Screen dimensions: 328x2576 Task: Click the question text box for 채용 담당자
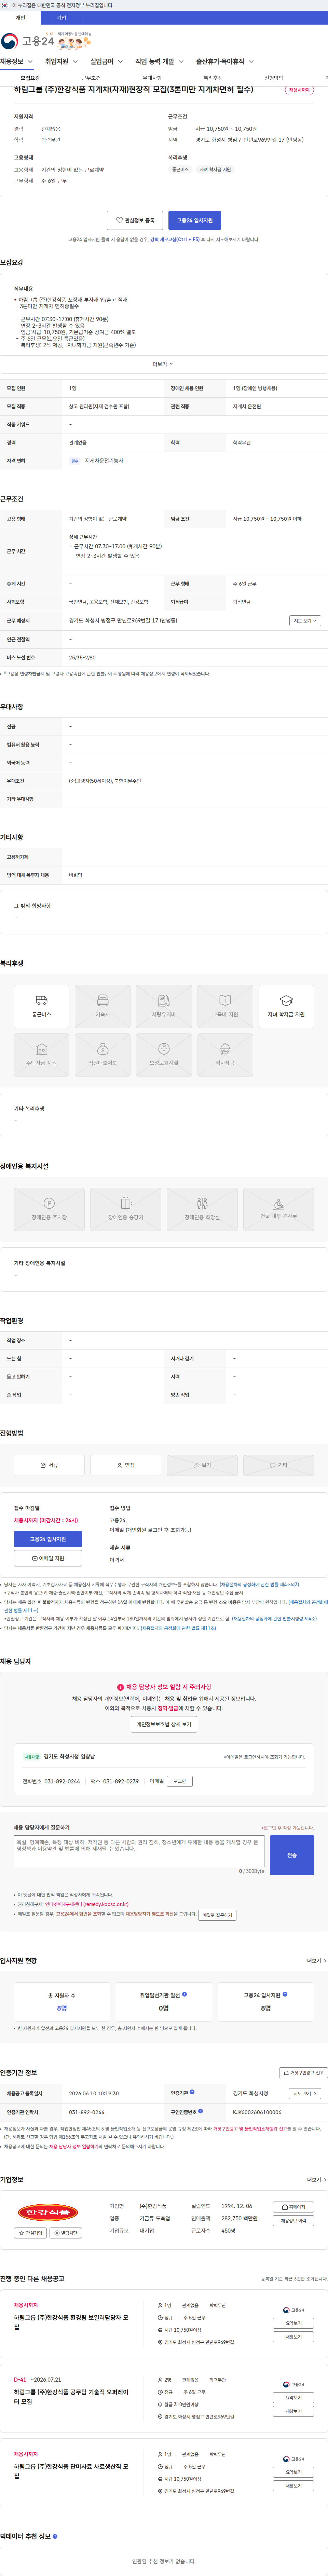point(139,1851)
